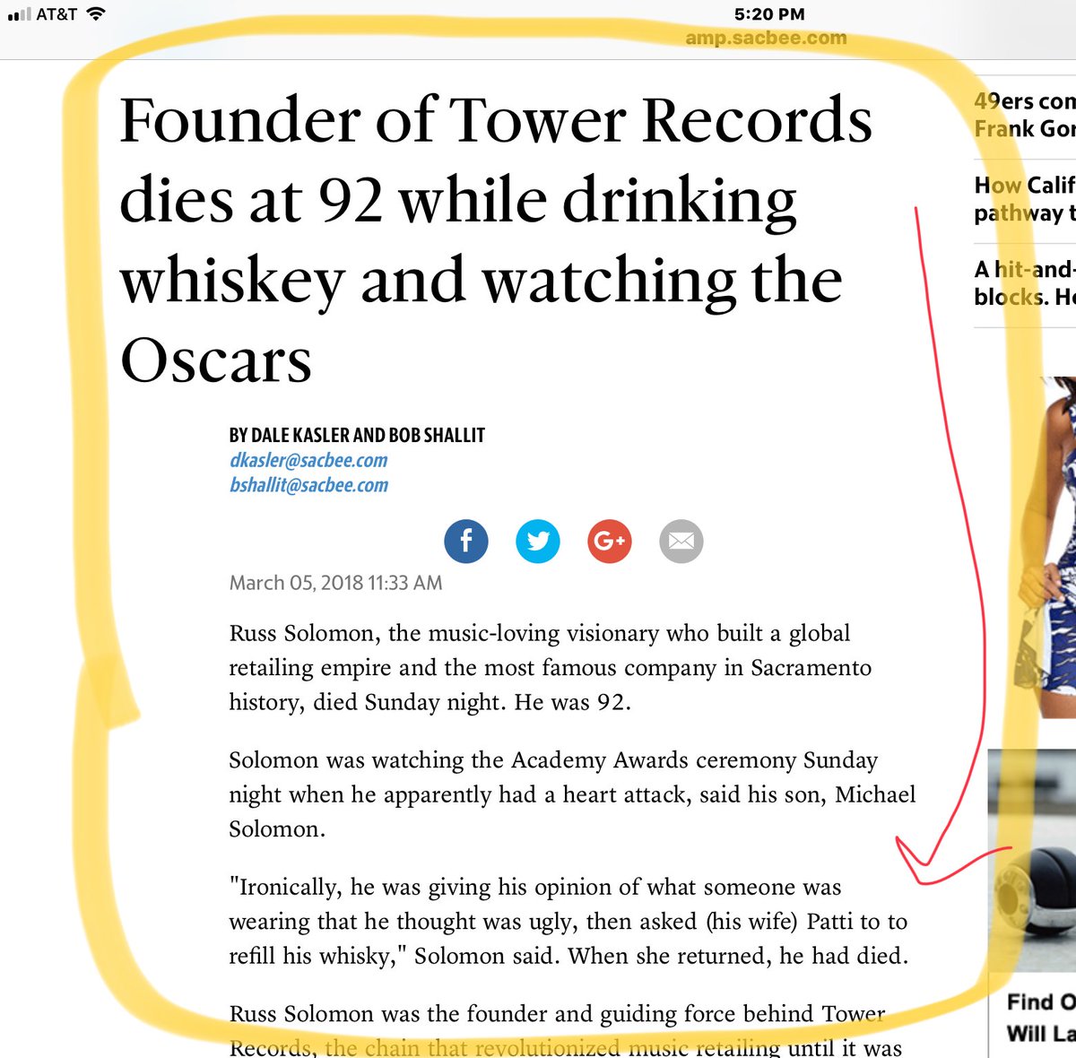Select the March 05, 2018 11:33 AM timestamp
The image size is (1076, 1058).
[x=335, y=583]
